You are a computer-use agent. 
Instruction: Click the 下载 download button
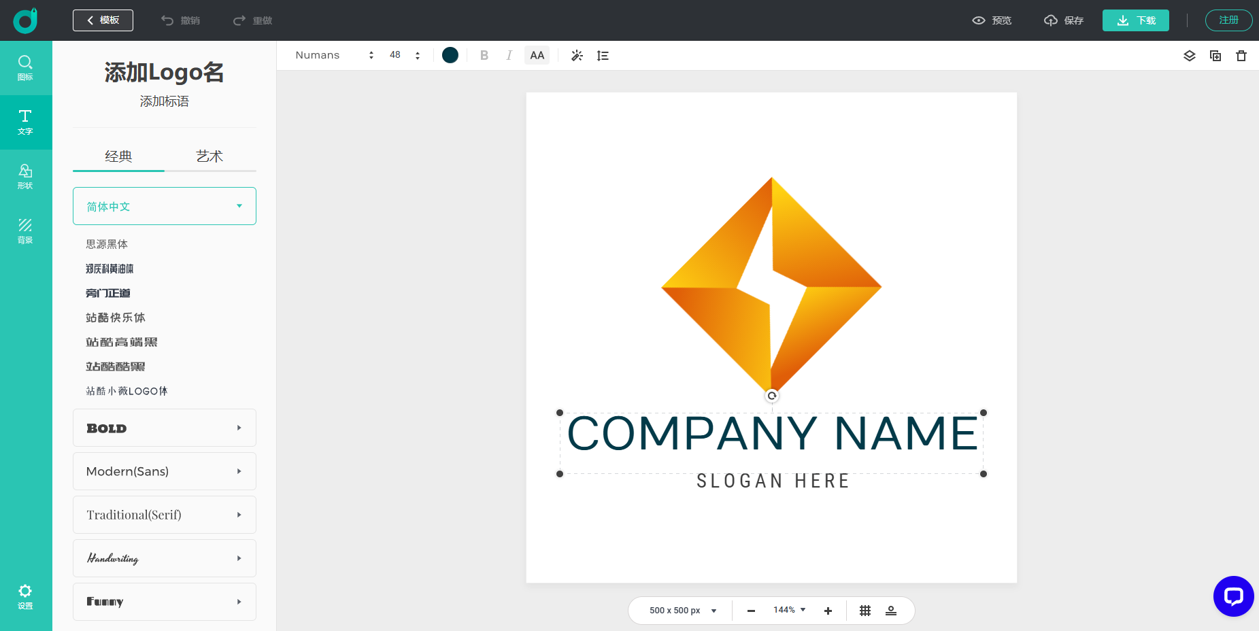(x=1135, y=20)
